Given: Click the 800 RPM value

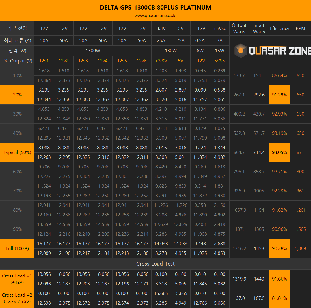Looking at the screenshot, I should pos(300,172).
